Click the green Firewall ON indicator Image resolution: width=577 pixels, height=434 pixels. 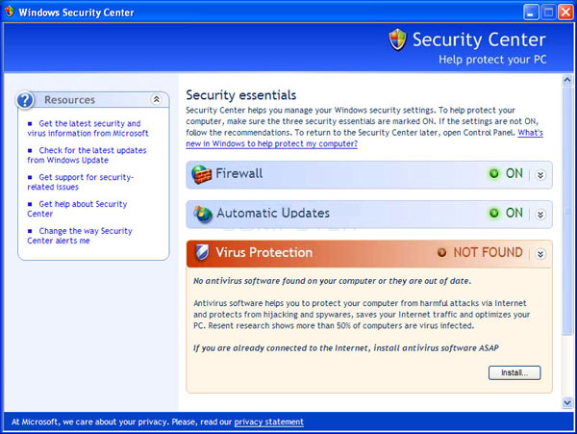click(494, 173)
